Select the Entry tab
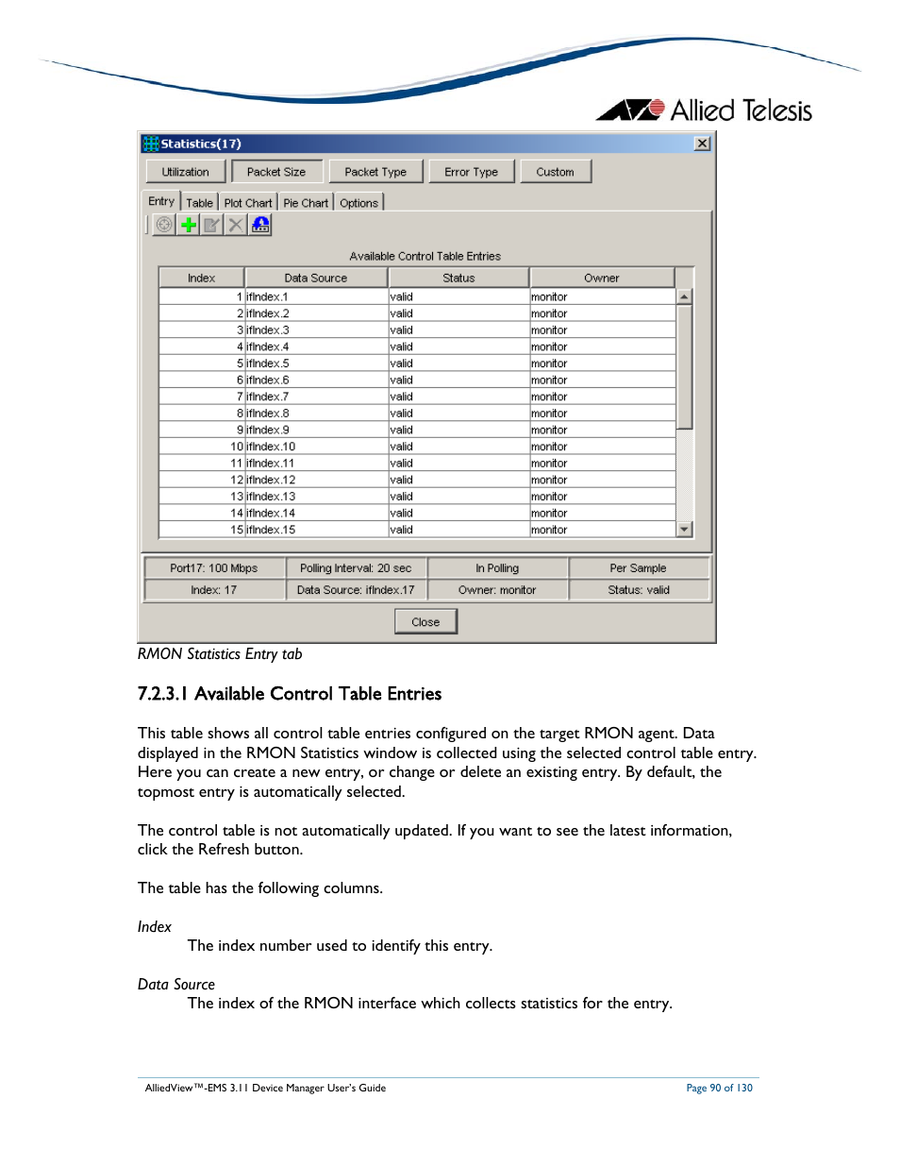The height and width of the screenshot is (1166, 900). [161, 201]
